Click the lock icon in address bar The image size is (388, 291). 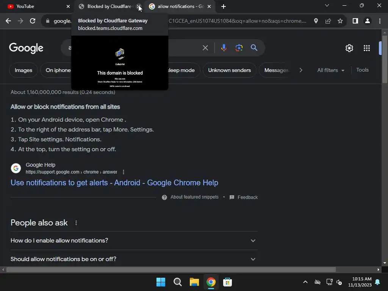point(48,21)
